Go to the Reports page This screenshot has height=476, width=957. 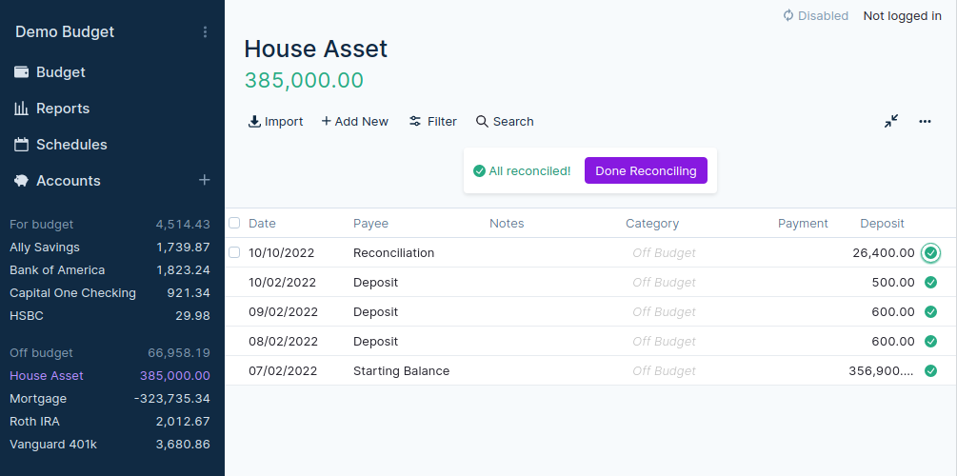click(63, 109)
